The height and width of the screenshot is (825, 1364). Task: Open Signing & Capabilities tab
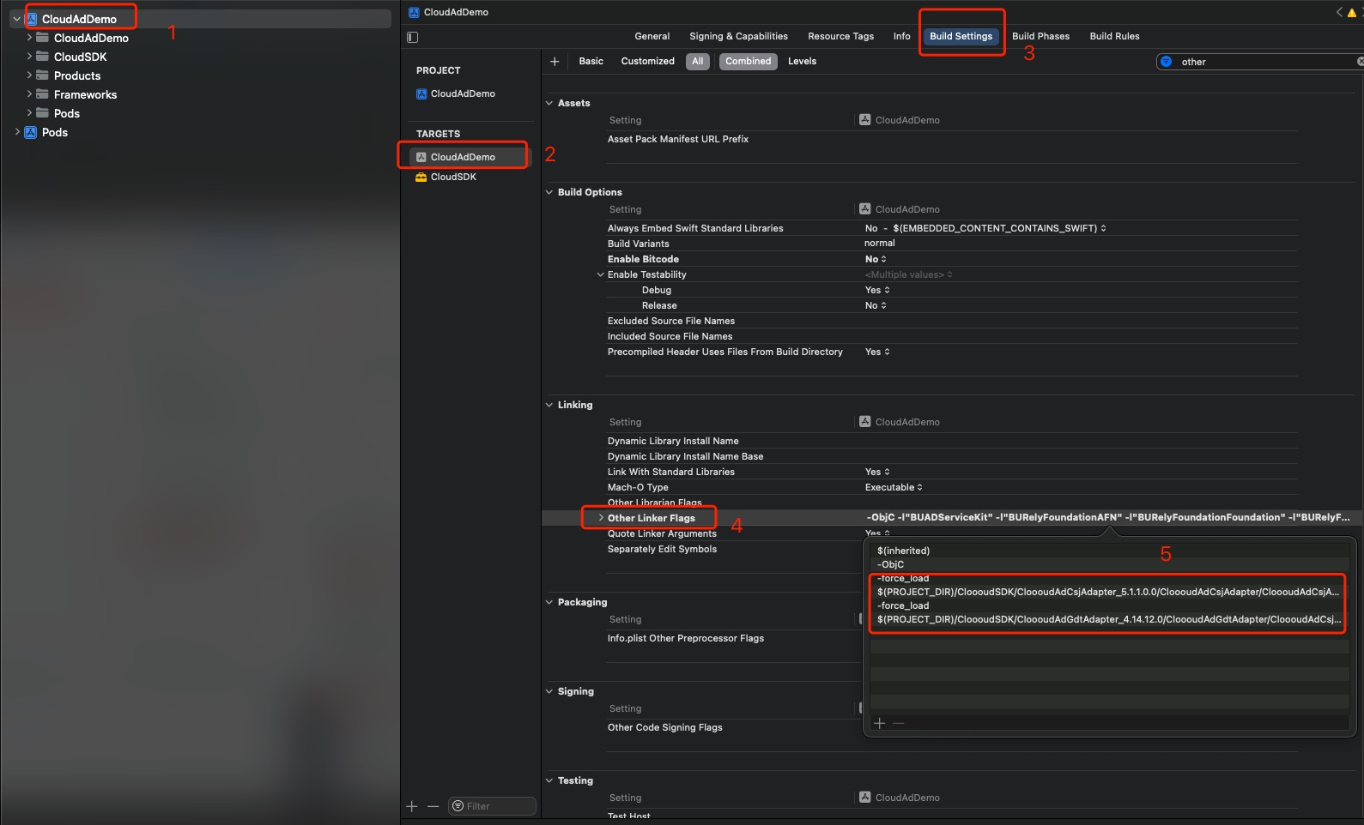[738, 36]
